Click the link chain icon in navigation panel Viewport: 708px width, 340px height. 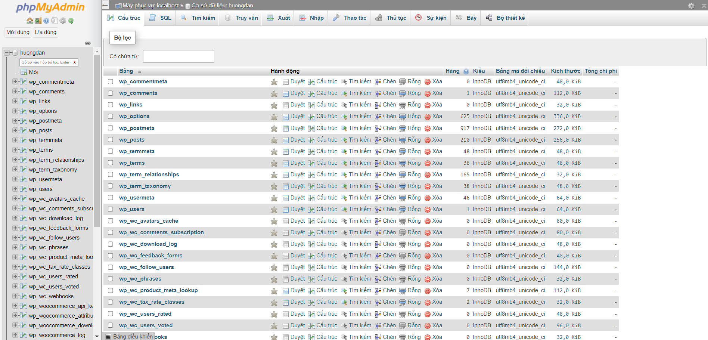(88, 43)
